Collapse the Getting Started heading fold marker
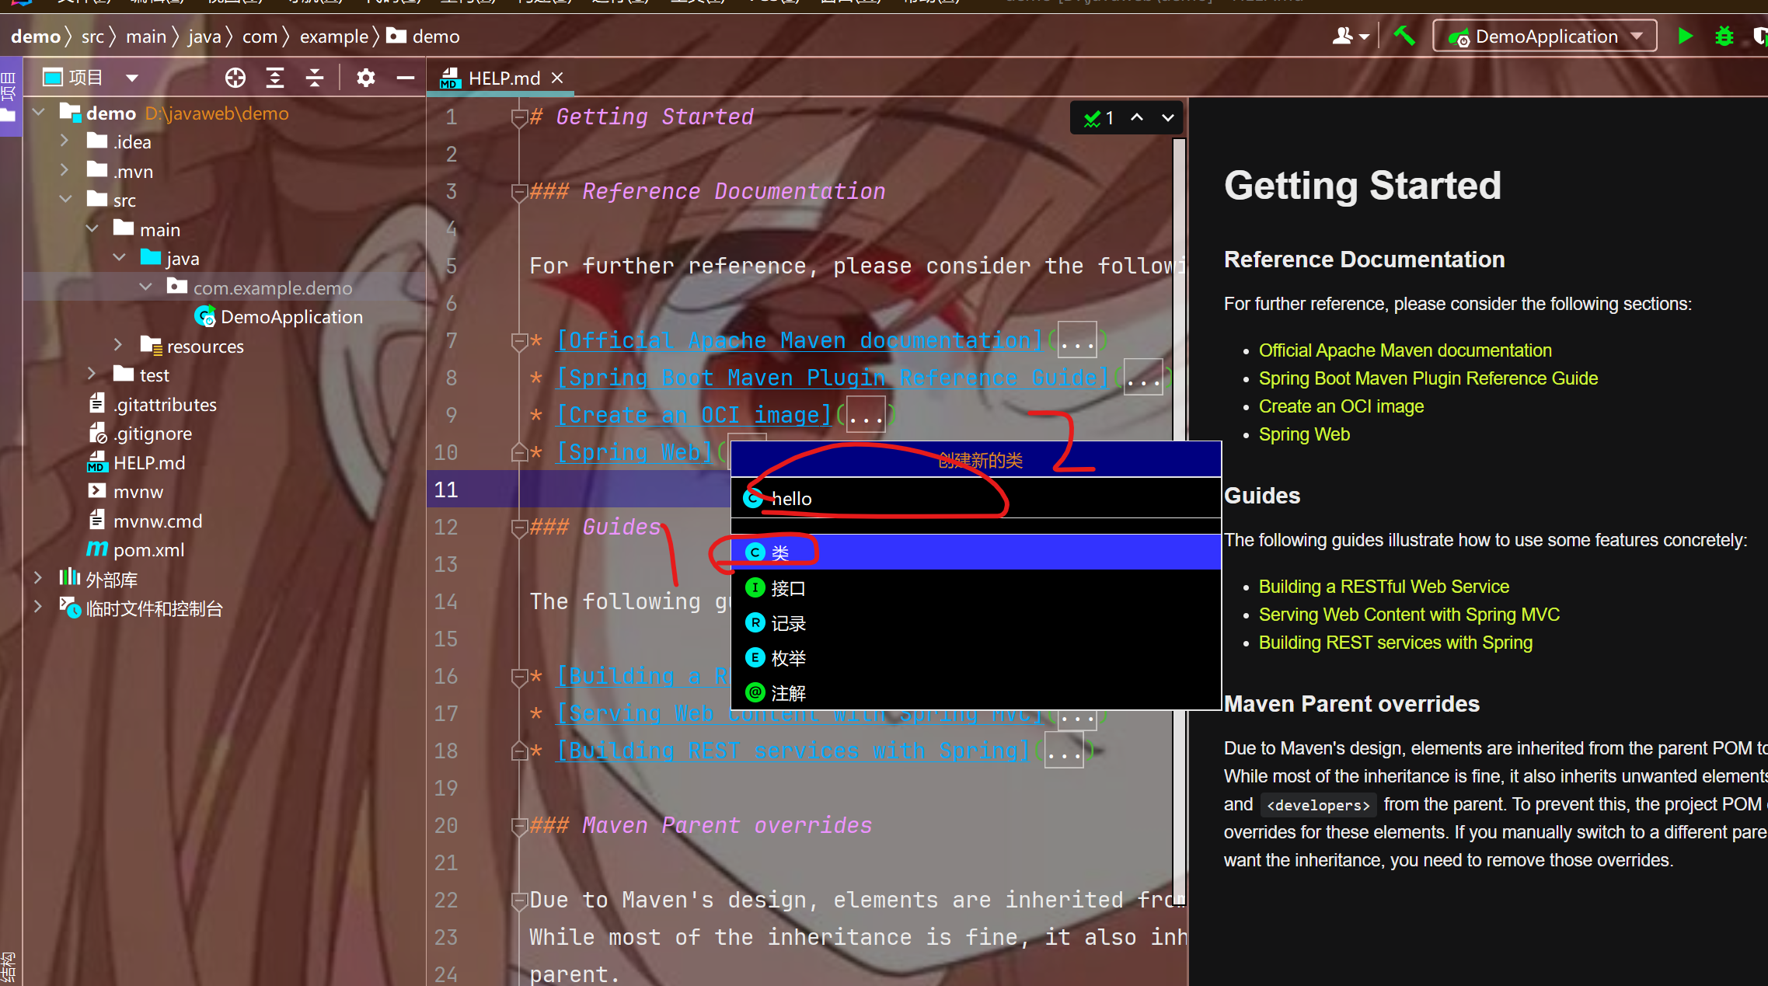Screen dimensions: 1768x986 (519, 118)
